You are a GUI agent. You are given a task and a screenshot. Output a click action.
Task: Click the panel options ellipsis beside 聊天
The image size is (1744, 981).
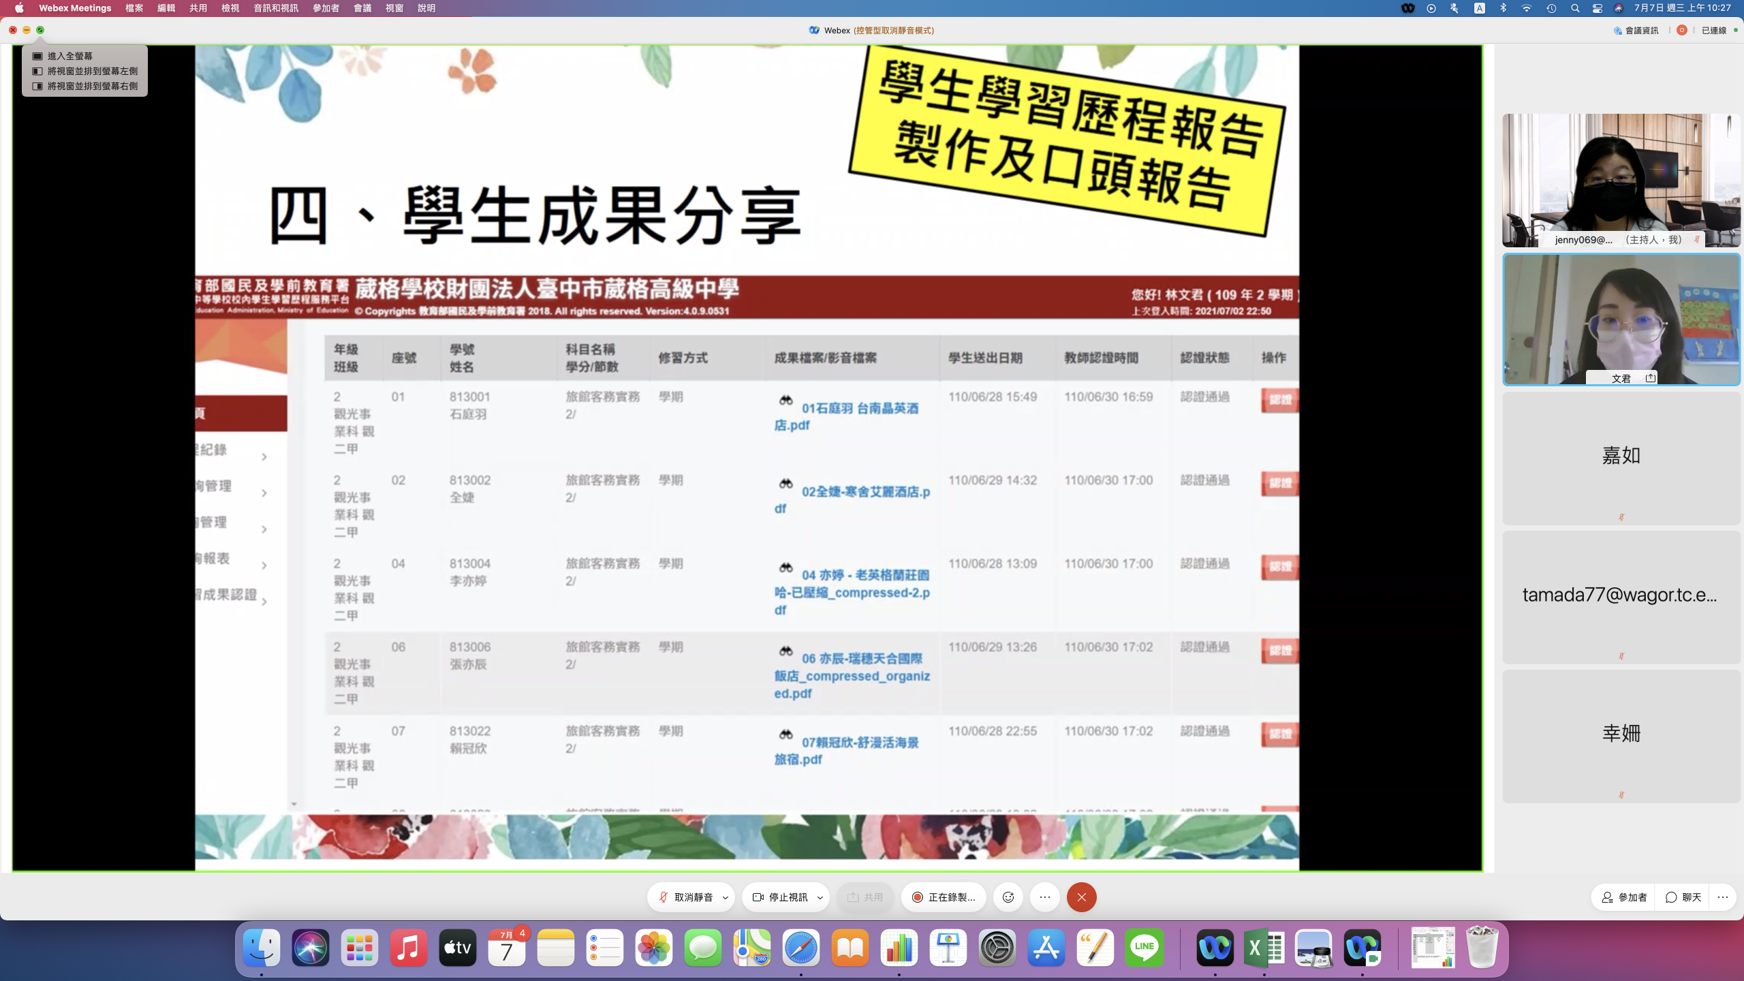coord(1723,897)
